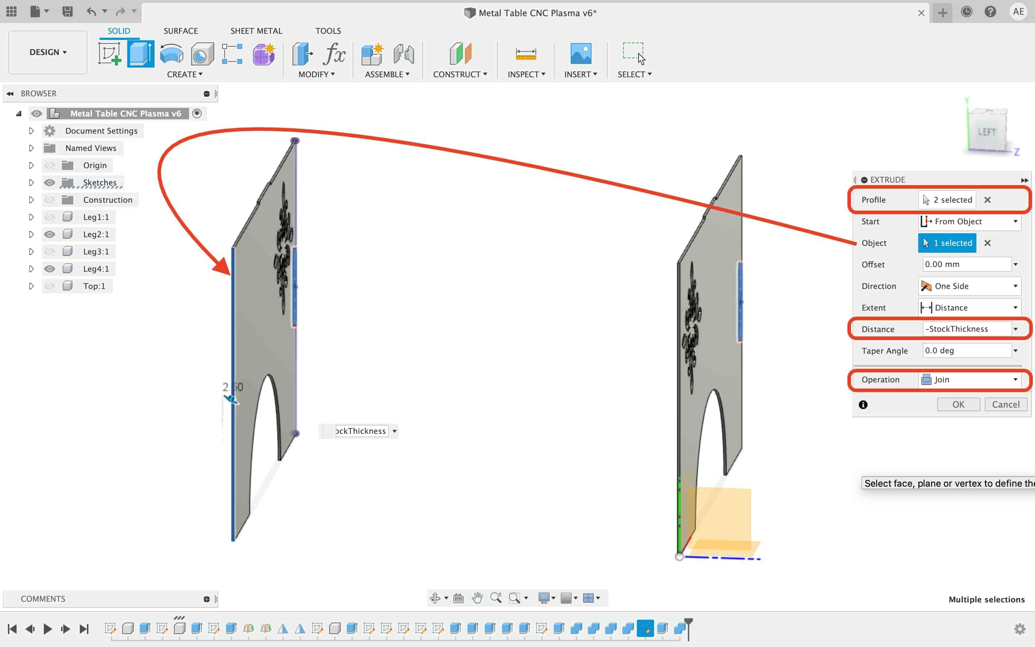Click the Undo arrow
1035x647 pixels.
click(x=91, y=12)
